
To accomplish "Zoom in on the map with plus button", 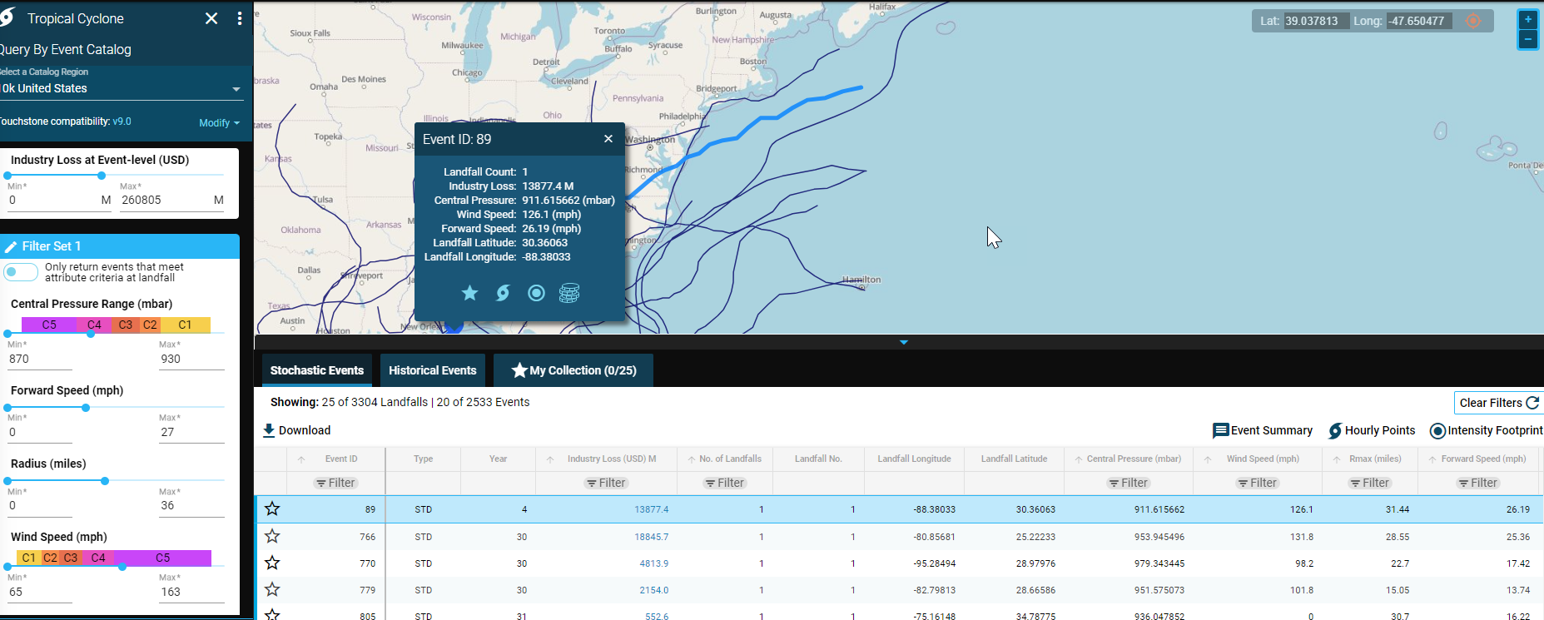I will pyautogui.click(x=1527, y=20).
